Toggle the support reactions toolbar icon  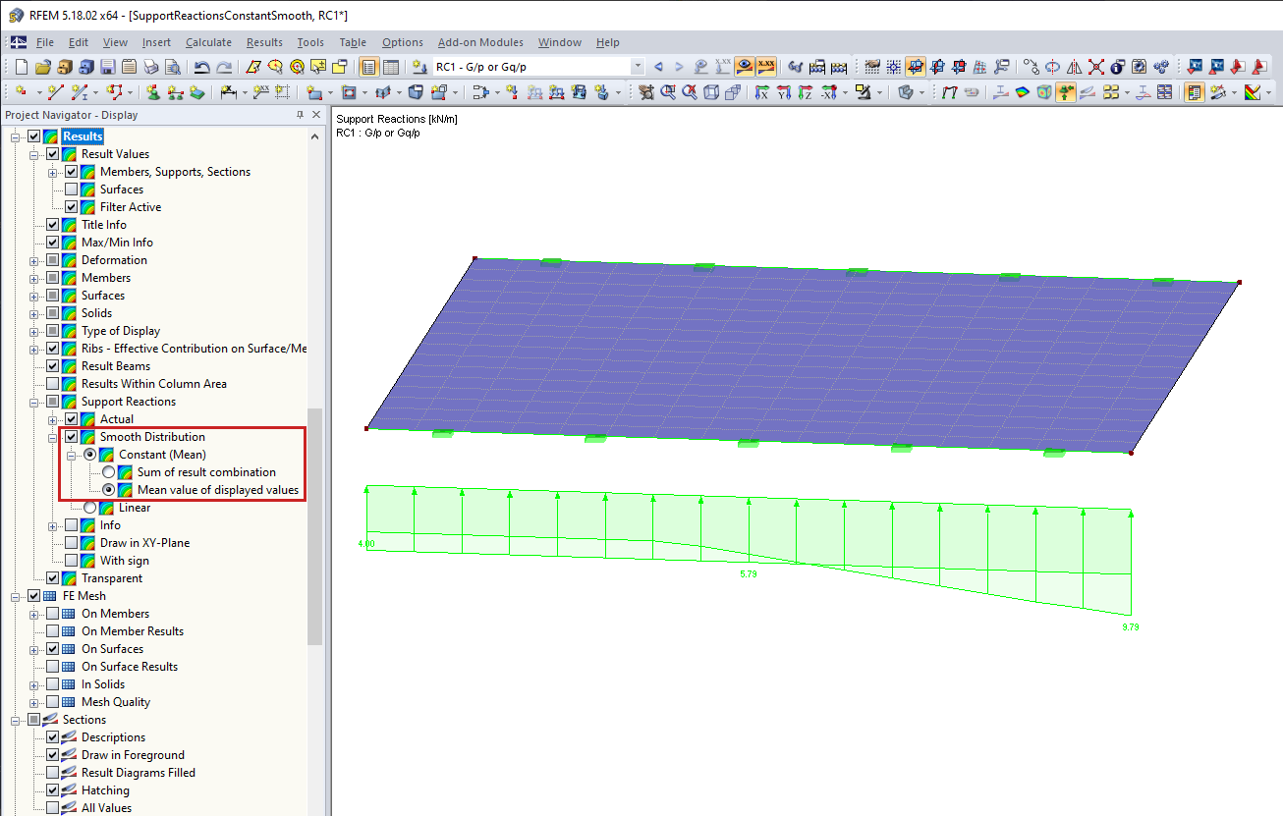coord(1064,92)
